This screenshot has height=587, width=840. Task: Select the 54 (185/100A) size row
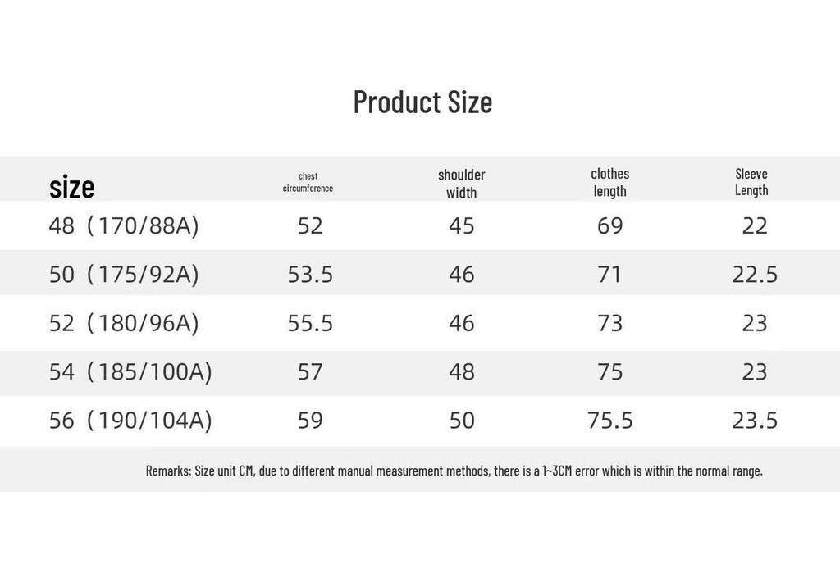[x=420, y=371]
